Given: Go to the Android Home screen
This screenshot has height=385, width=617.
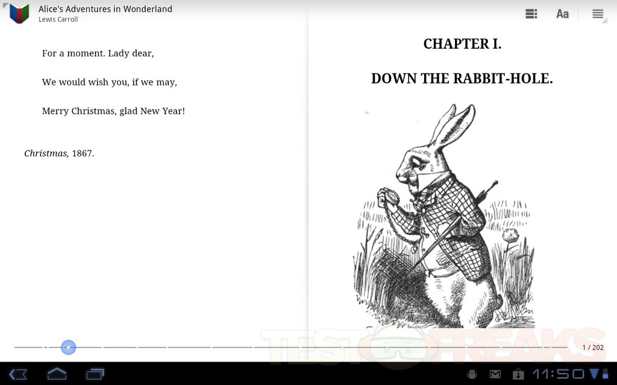Looking at the screenshot, I should [57, 374].
